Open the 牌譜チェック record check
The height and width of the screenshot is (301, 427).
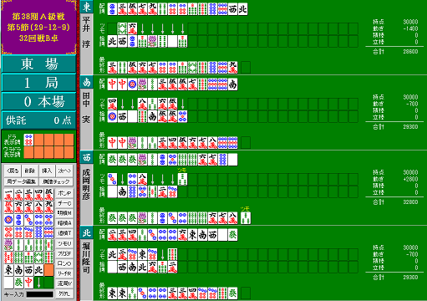pyautogui.click(x=56, y=181)
